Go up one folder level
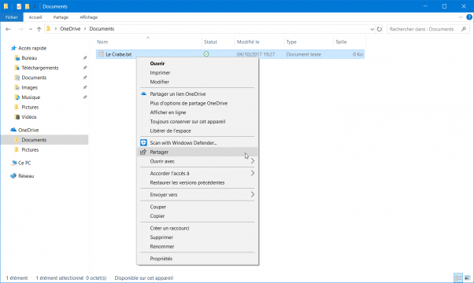The height and width of the screenshot is (283, 474). (x=39, y=29)
